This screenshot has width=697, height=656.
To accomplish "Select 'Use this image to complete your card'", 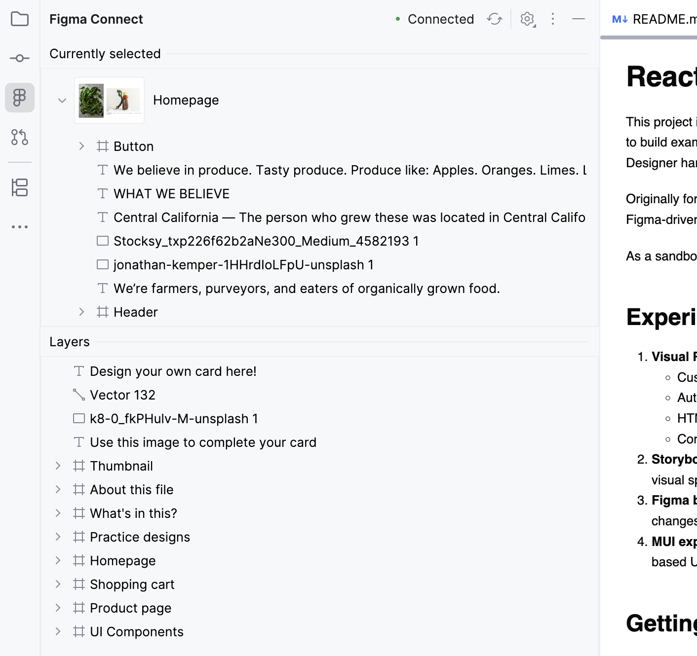I will tap(203, 442).
